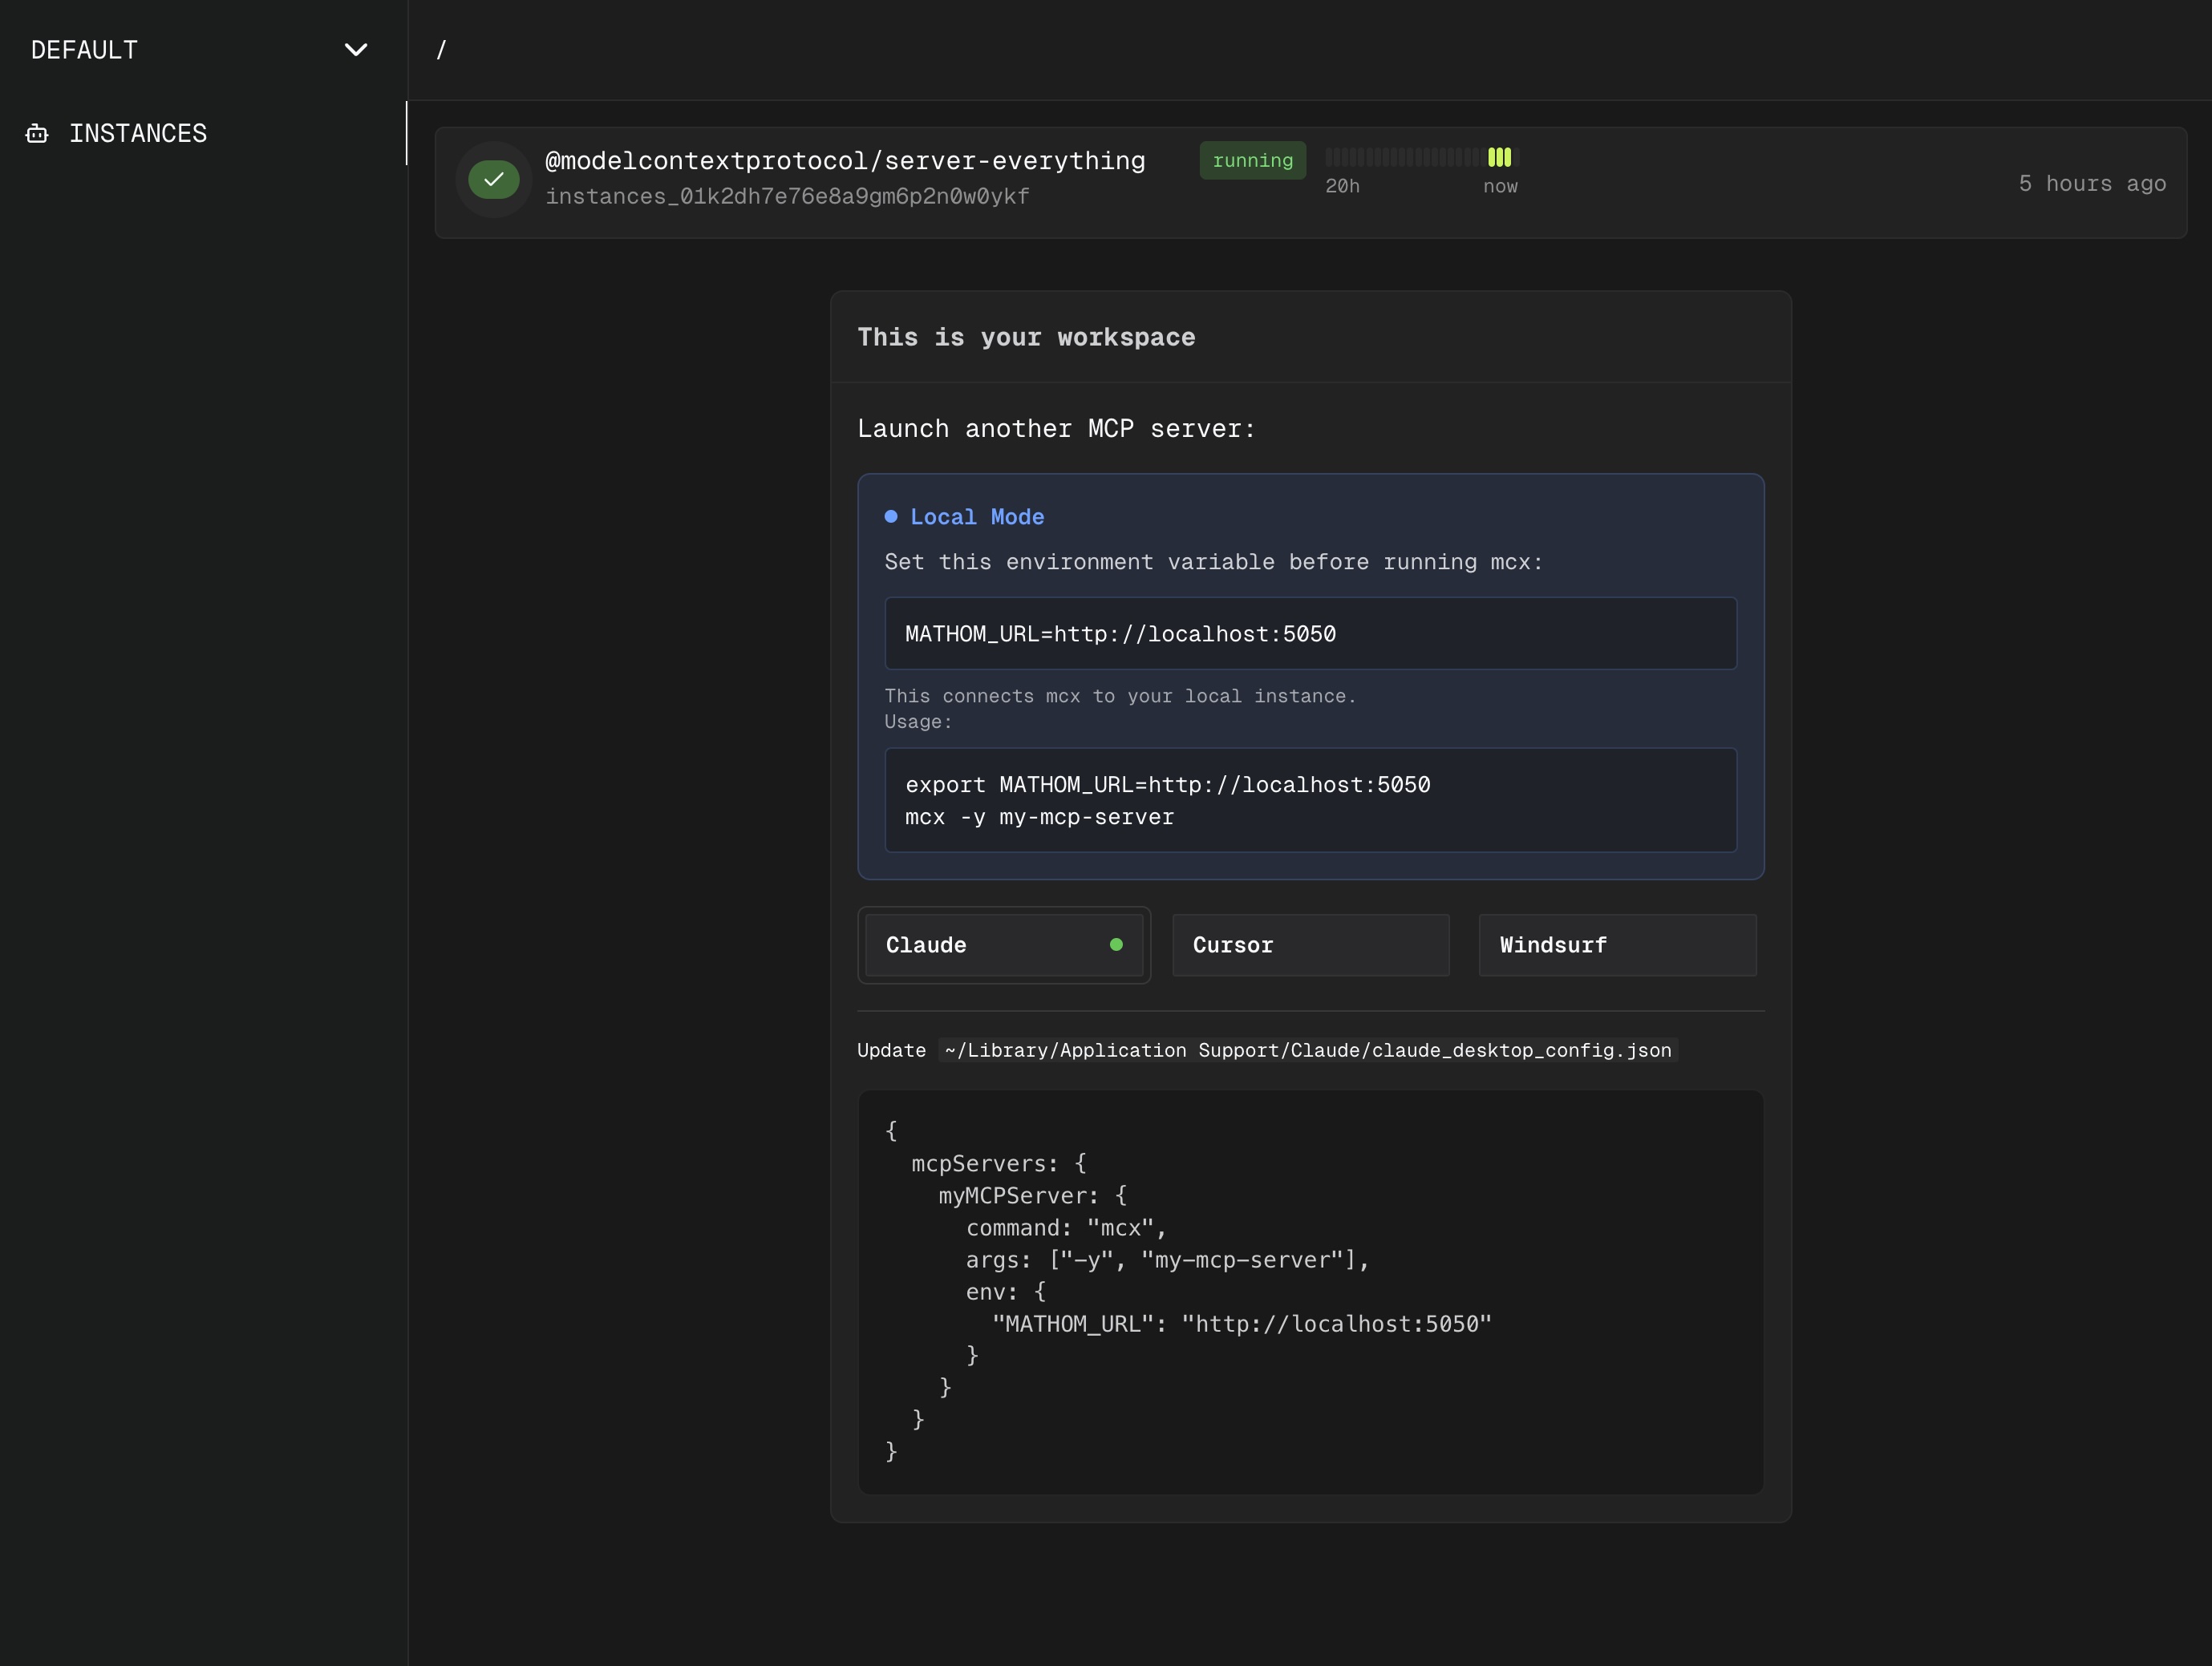
Task: Select the Windsurf client tab
Action: pyautogui.click(x=1617, y=945)
